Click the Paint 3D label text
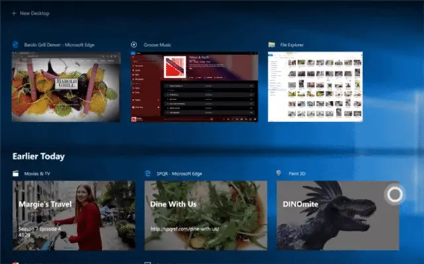424x264 pixels. click(x=297, y=174)
